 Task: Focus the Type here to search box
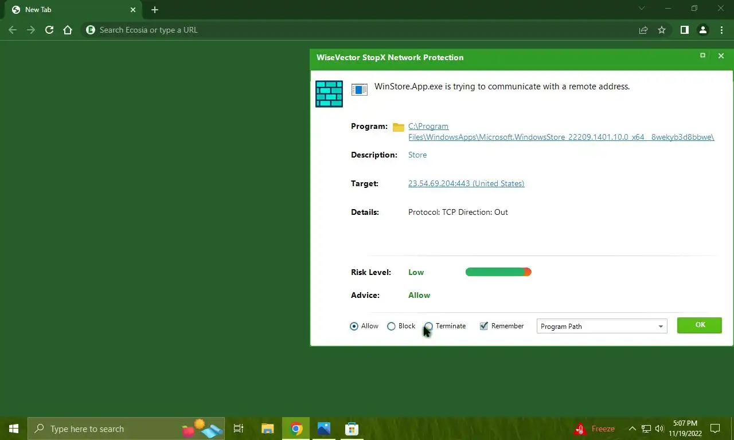click(126, 429)
